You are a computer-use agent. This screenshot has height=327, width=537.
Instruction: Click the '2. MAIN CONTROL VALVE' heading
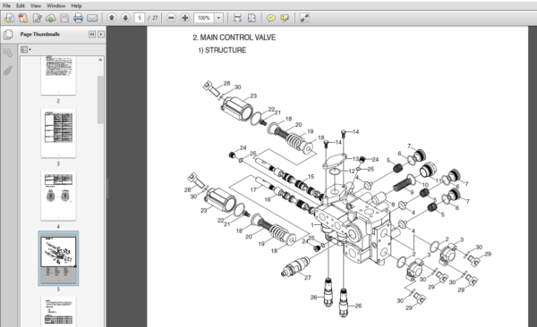click(x=234, y=38)
